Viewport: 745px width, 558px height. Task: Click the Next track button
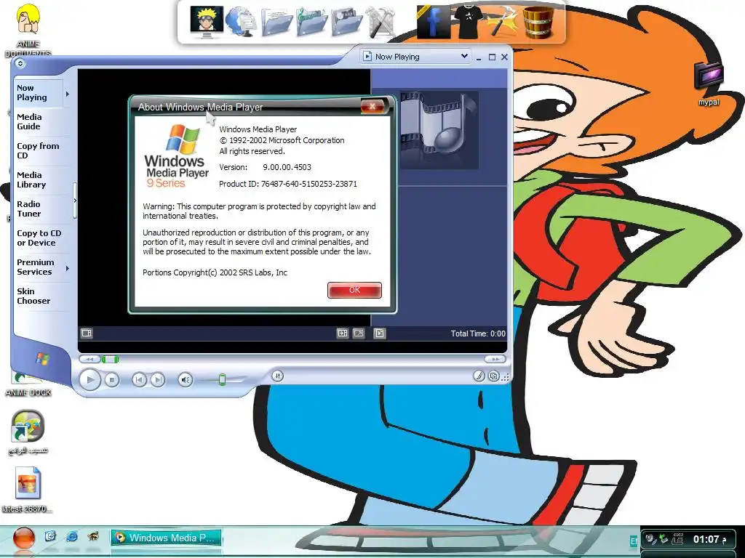(158, 379)
